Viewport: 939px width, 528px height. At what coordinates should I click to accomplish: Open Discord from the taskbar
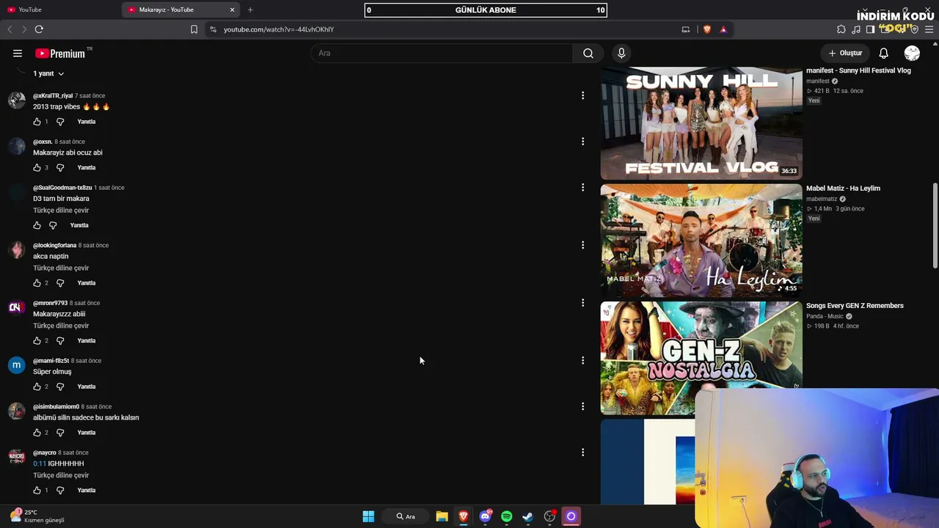click(x=485, y=516)
